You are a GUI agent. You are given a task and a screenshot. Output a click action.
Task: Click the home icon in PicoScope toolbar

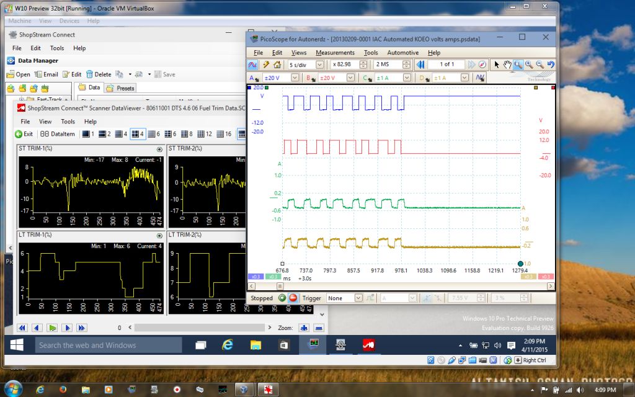(x=277, y=65)
